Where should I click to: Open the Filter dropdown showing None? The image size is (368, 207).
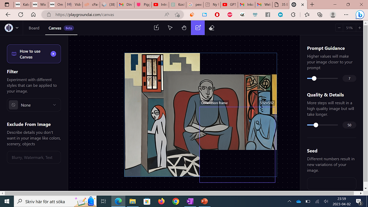pos(34,105)
